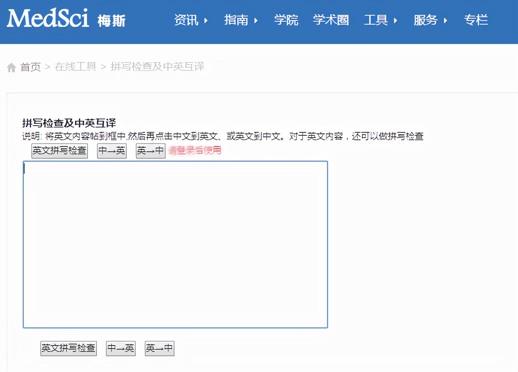Image resolution: width=518 pixels, height=372 pixels.
Task: Open the 资讯 menu
Action: click(185, 21)
